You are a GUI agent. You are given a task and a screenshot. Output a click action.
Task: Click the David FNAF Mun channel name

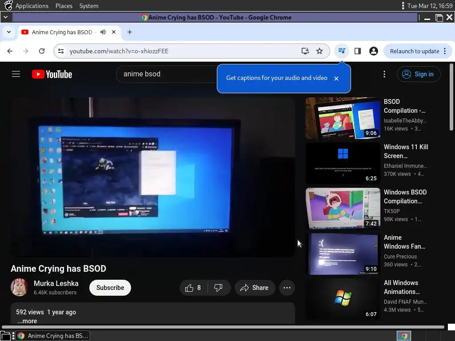(405, 301)
